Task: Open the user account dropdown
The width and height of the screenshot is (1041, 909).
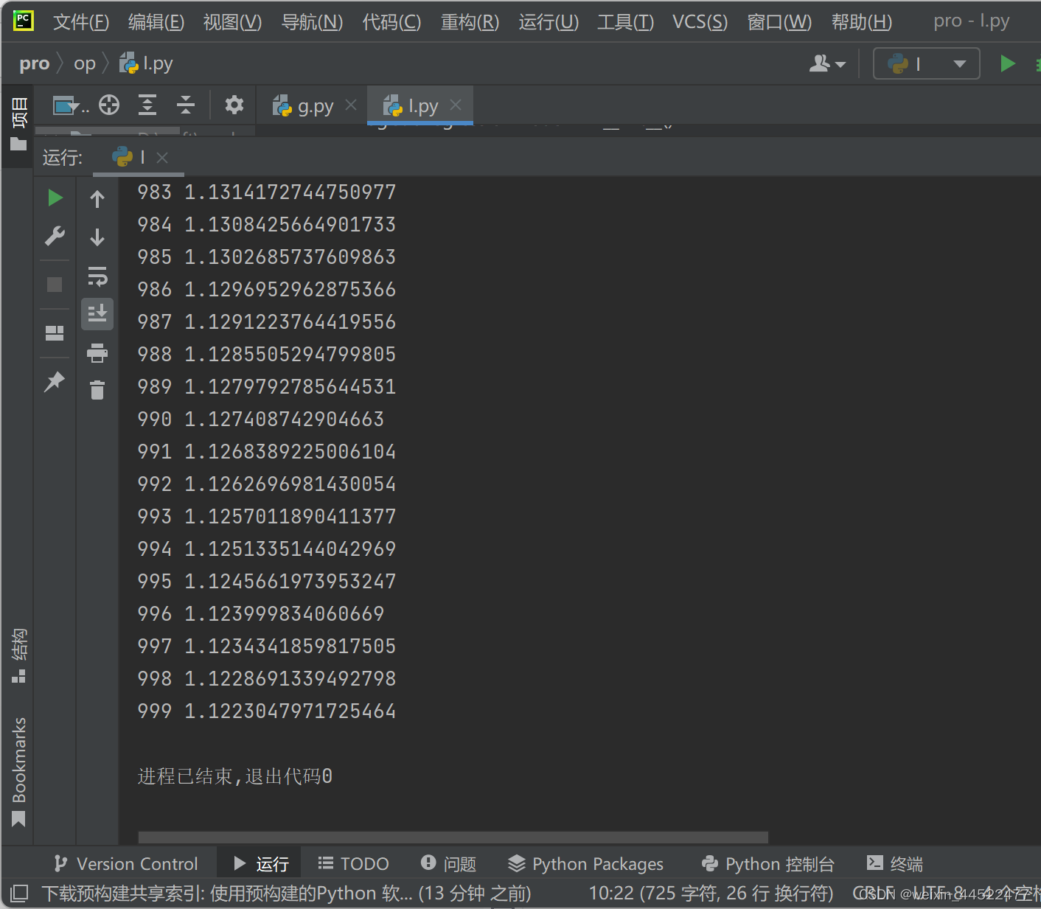Action: tap(827, 64)
